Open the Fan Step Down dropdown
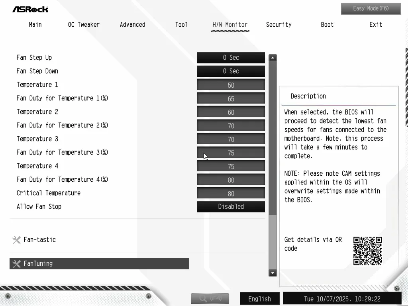408x306 pixels. tap(231, 71)
